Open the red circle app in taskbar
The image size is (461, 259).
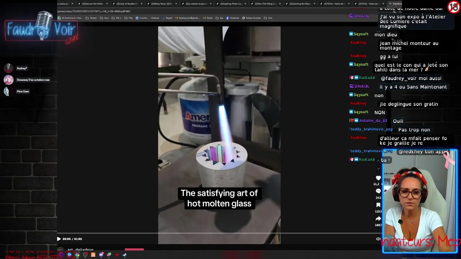pos(117,255)
